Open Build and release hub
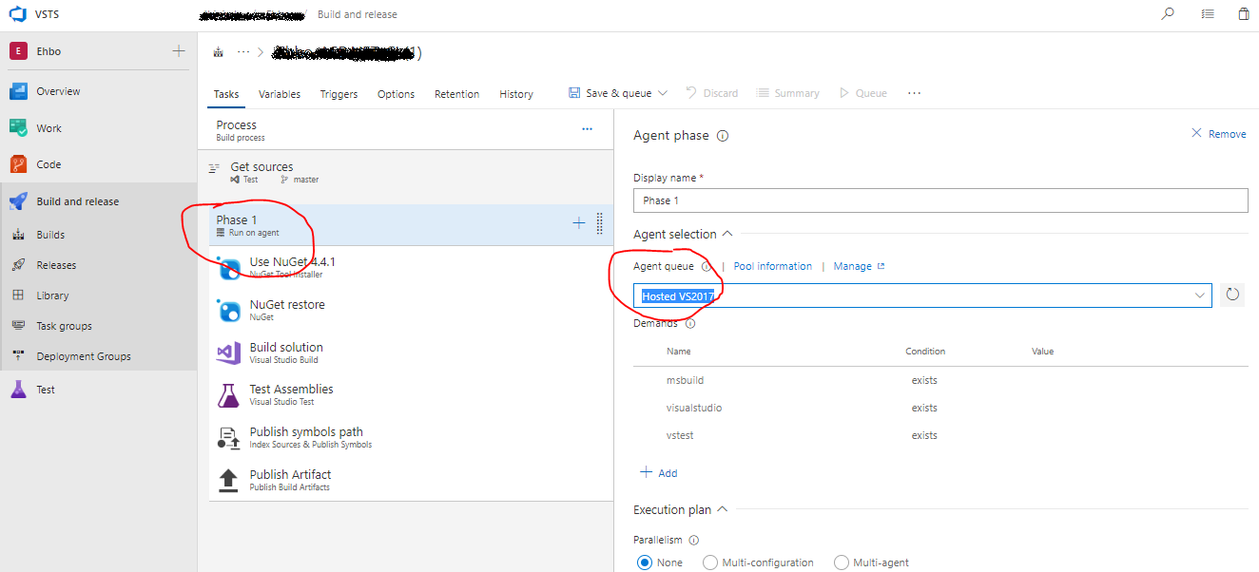Image resolution: width=1259 pixels, height=572 pixels. 78,201
